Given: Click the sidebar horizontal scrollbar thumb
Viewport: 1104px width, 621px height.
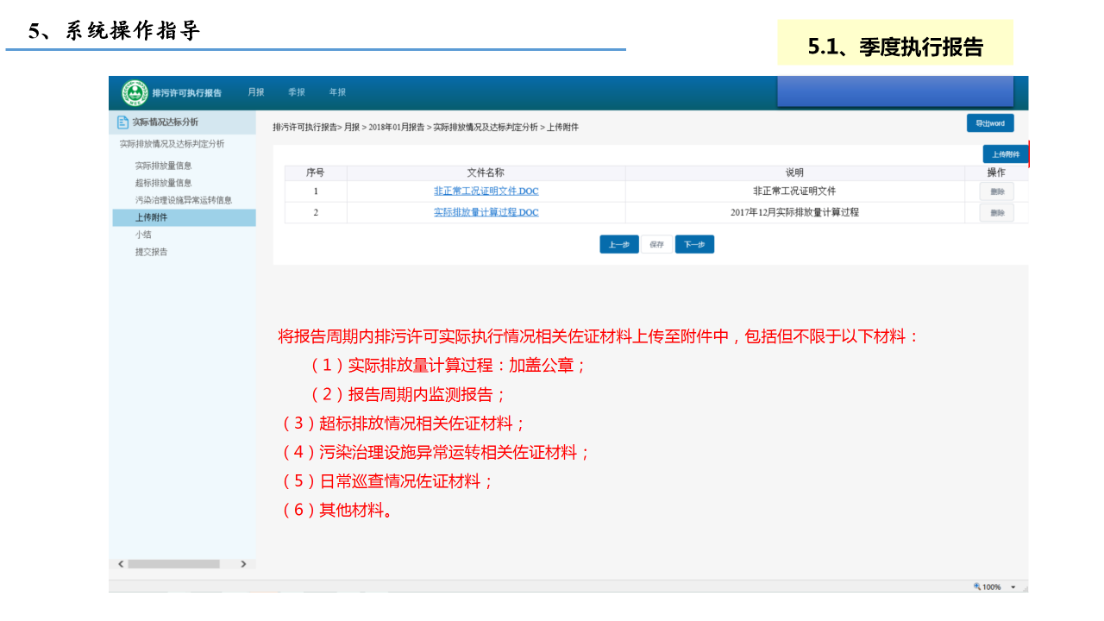Looking at the screenshot, I should [x=173, y=564].
